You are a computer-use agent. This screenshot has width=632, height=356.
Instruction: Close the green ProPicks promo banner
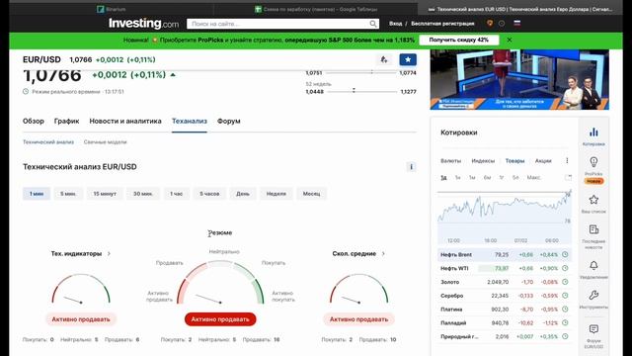tap(510, 40)
